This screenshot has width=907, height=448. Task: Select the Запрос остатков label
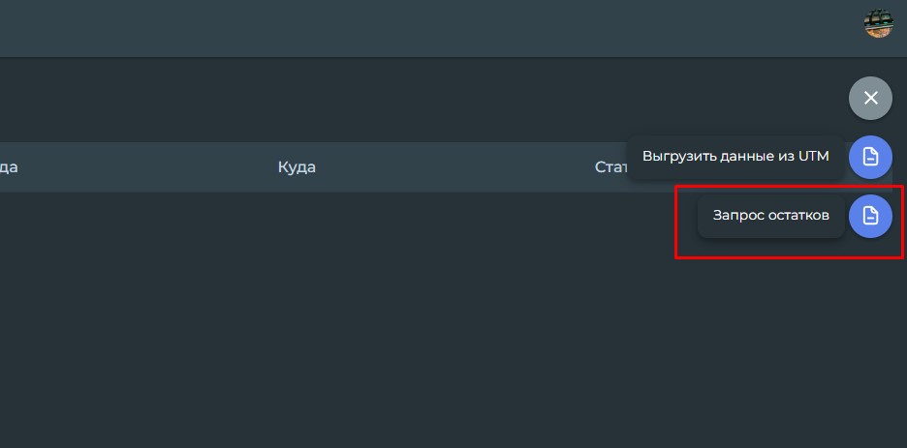[770, 216]
